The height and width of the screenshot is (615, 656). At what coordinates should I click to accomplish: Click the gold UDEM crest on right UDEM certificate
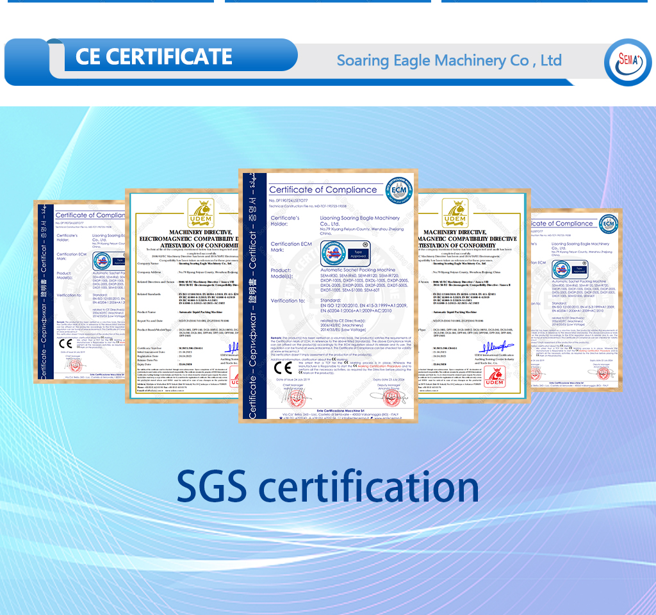point(455,213)
